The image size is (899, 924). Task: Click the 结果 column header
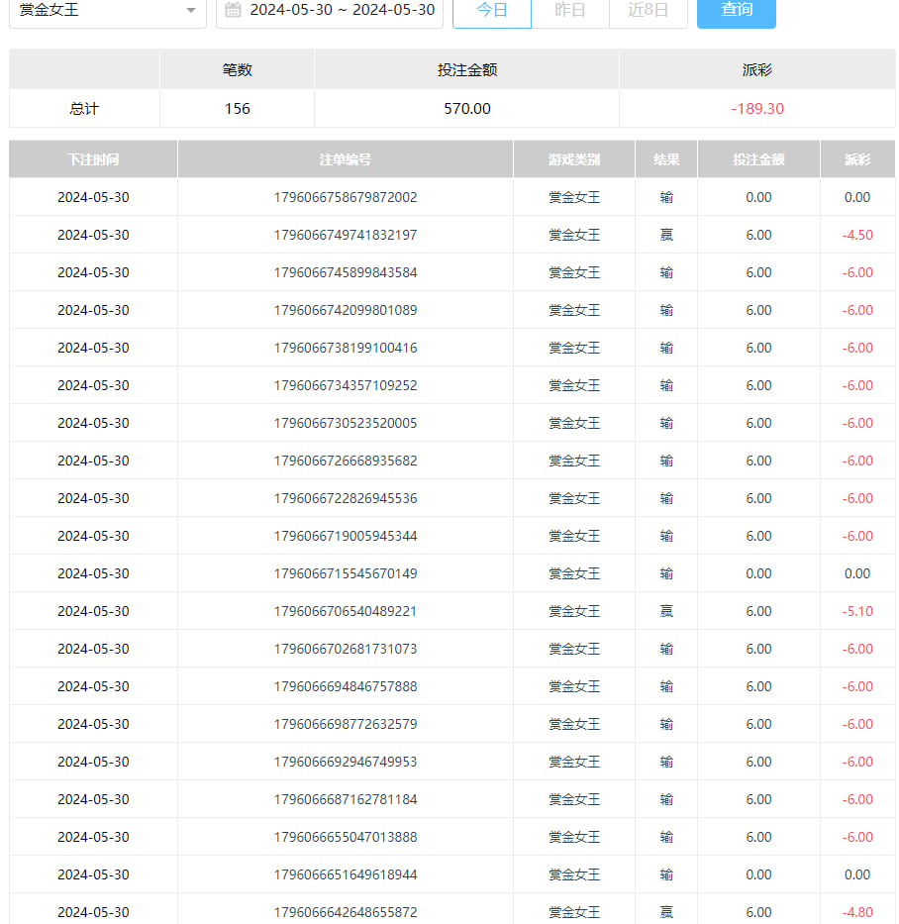tap(666, 159)
